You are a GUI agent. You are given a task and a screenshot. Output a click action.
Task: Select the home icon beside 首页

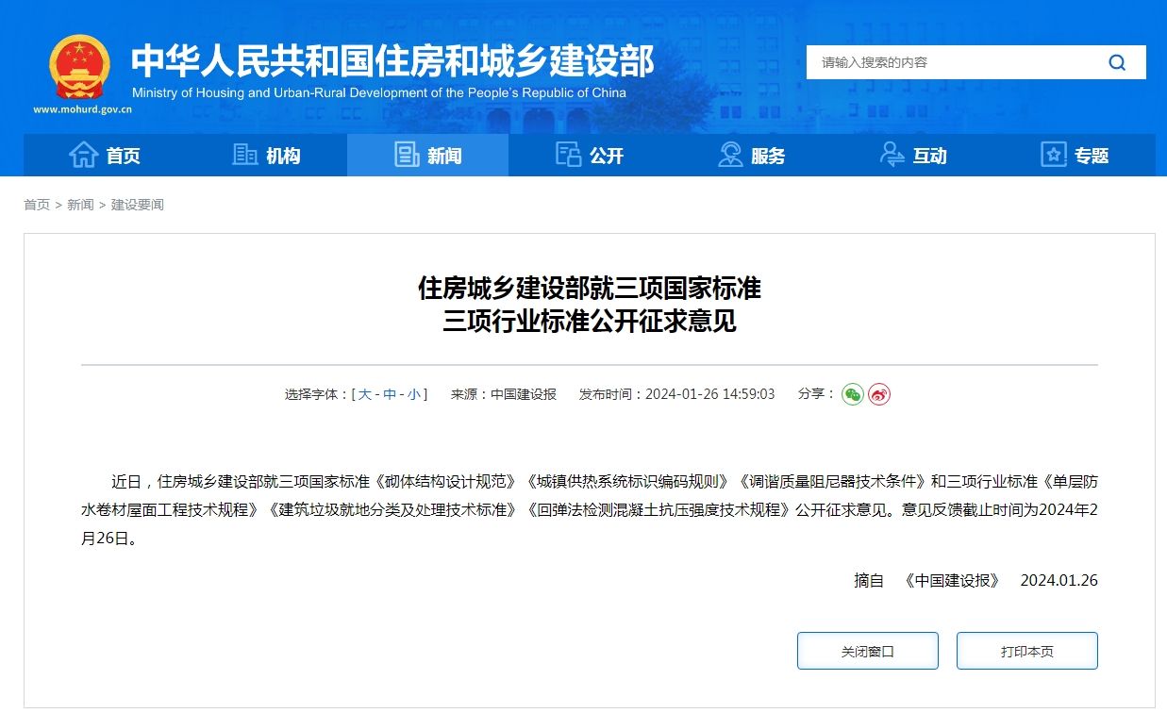(83, 155)
